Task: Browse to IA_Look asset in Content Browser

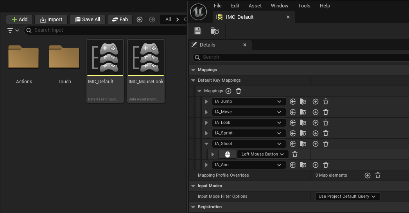Action: click(303, 123)
